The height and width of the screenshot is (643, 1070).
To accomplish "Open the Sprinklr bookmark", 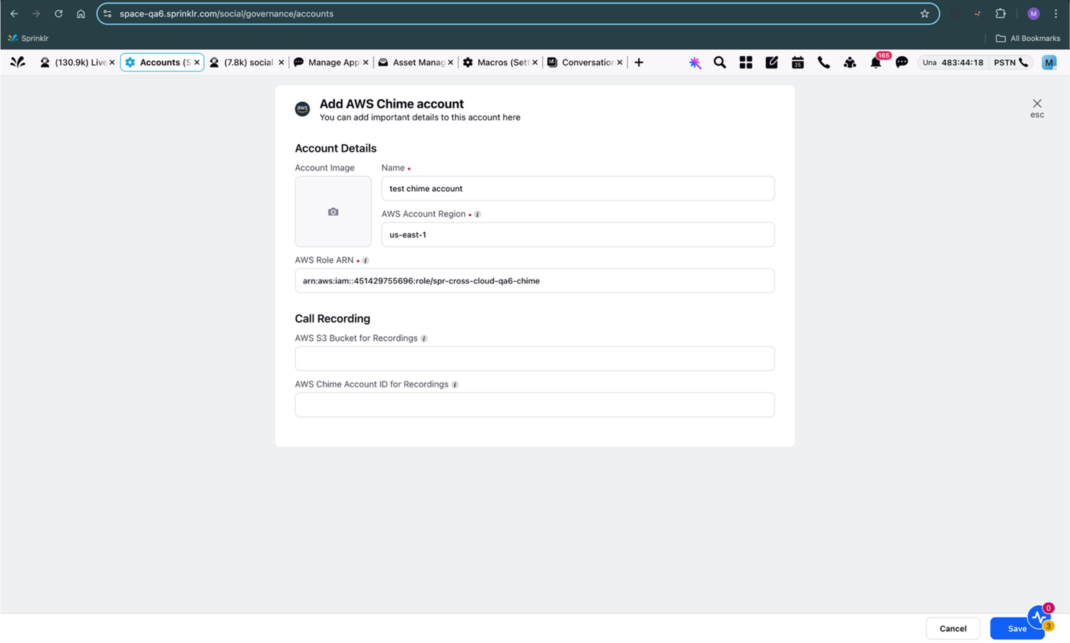I will (28, 39).
